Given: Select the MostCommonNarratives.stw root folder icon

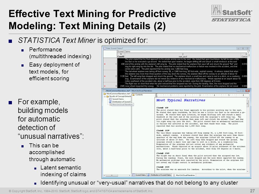Looking at the screenshot, I should (105, 94).
